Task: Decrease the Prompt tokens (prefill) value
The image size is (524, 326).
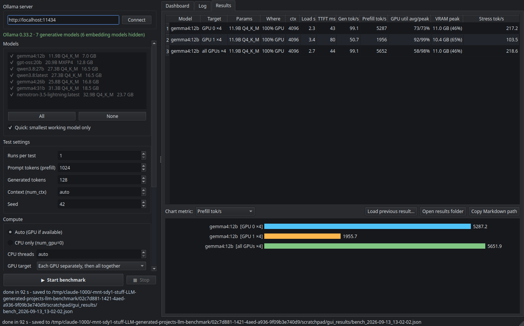Action: point(144,170)
